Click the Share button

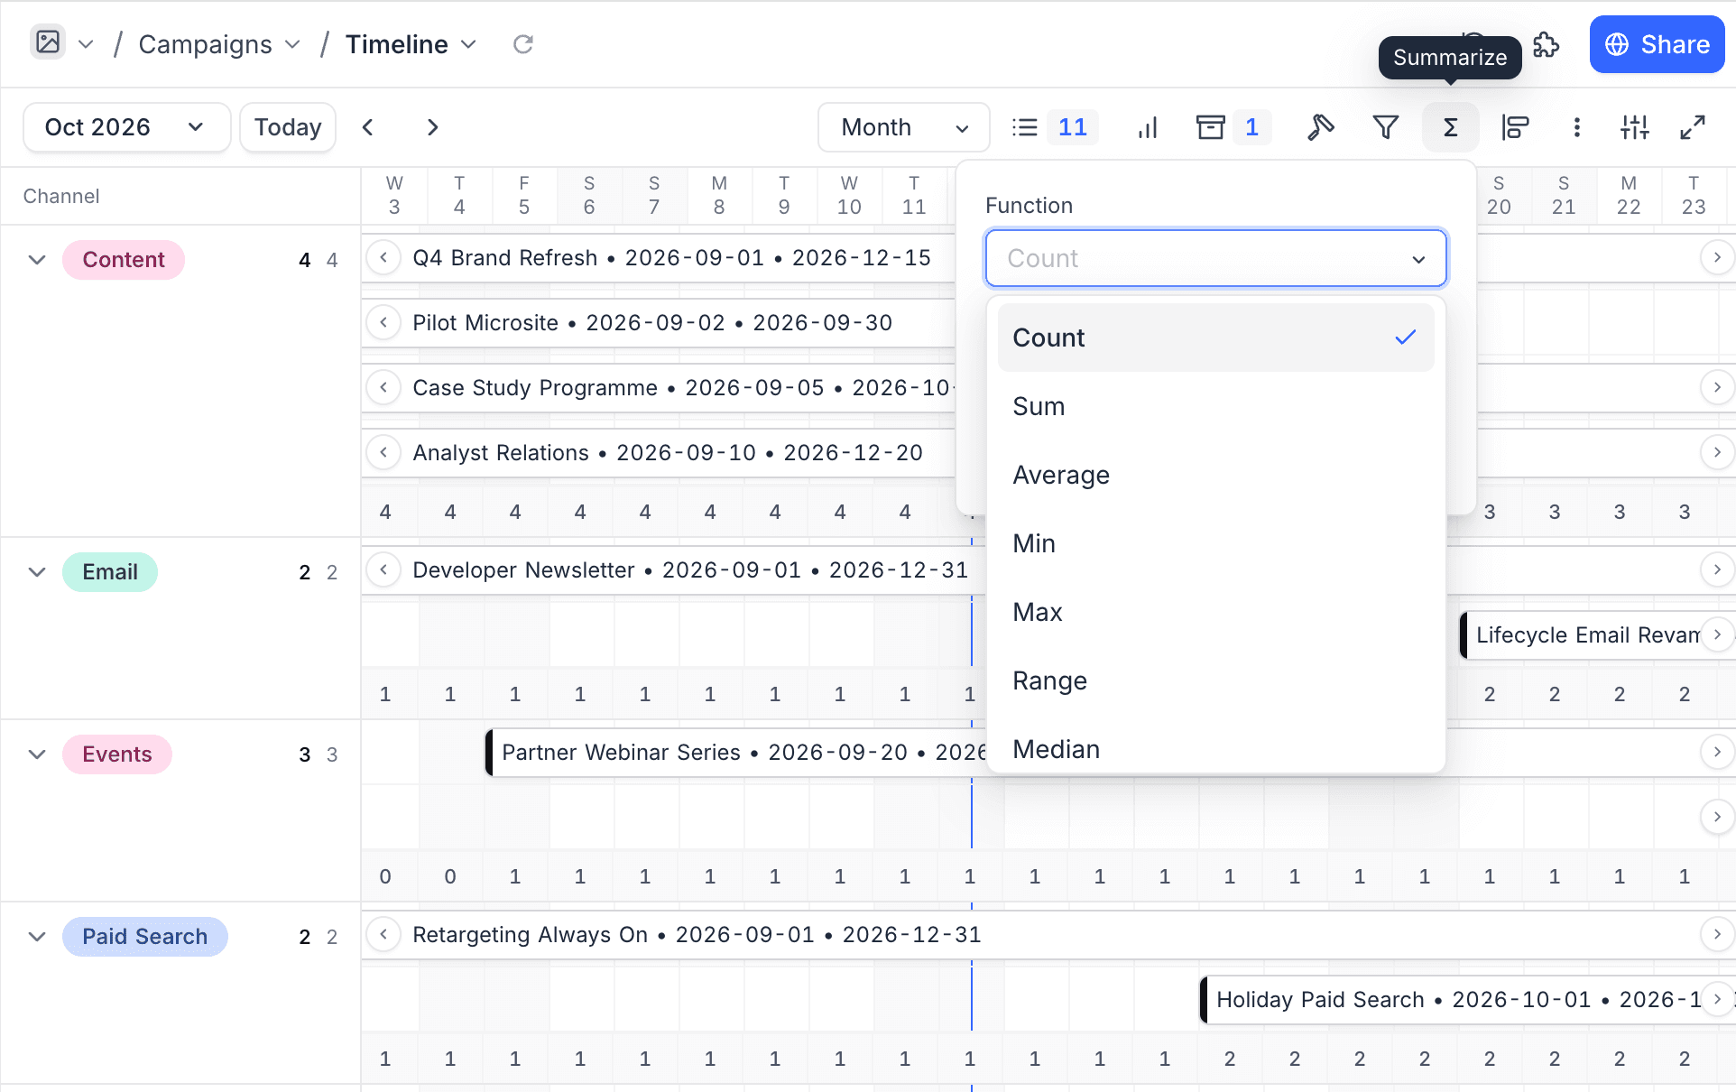[x=1657, y=44]
